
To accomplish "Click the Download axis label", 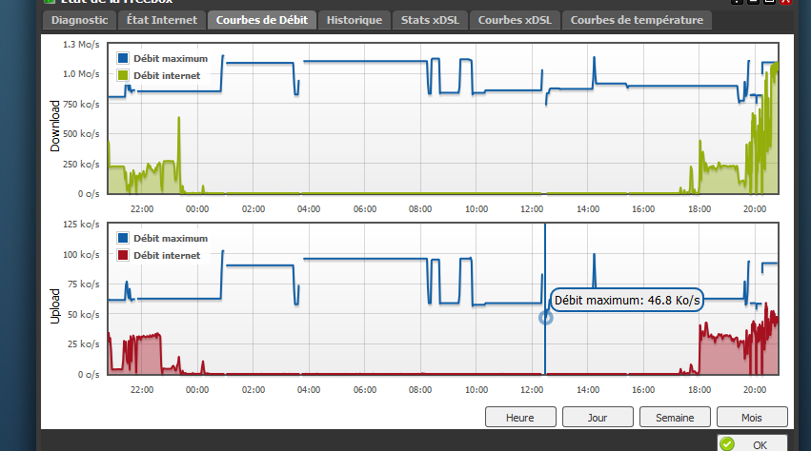I will tap(55, 126).
